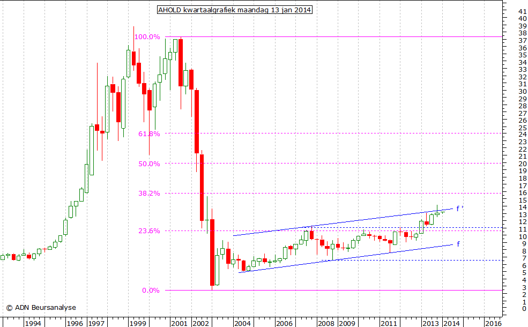Click the 2011 year label
Image resolution: width=528 pixels, height=327 pixels.
389,323
